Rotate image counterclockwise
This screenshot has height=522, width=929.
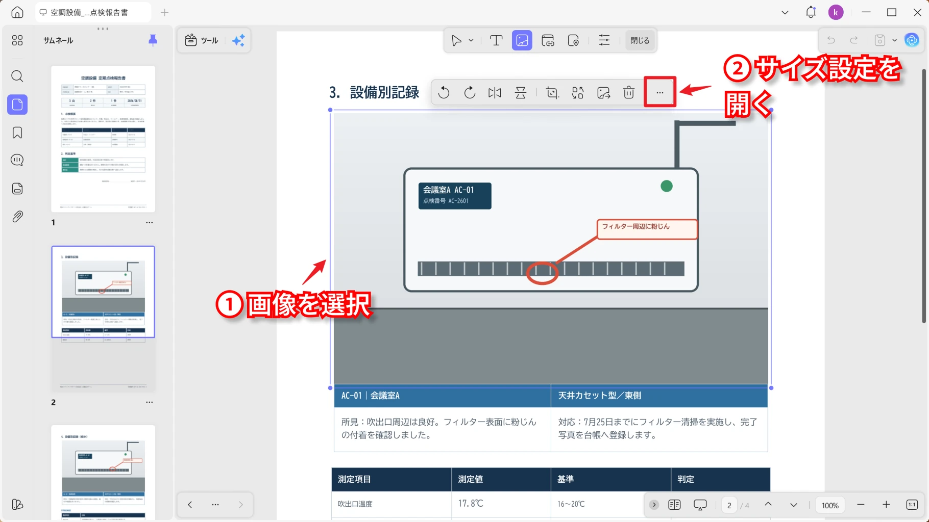coord(444,93)
